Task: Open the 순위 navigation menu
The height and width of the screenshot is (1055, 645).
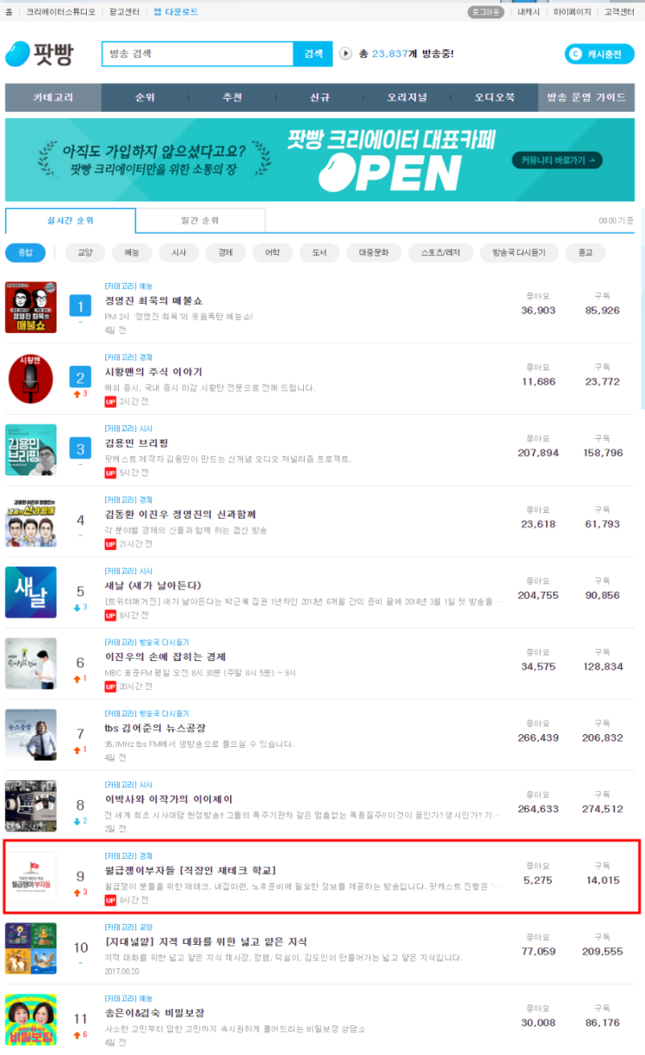Action: pos(145,97)
